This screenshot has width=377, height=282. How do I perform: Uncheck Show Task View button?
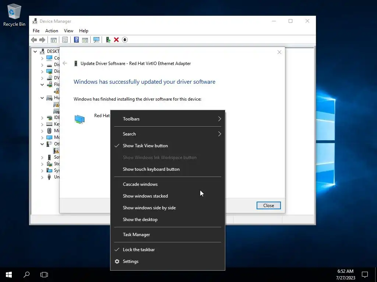click(x=168, y=146)
